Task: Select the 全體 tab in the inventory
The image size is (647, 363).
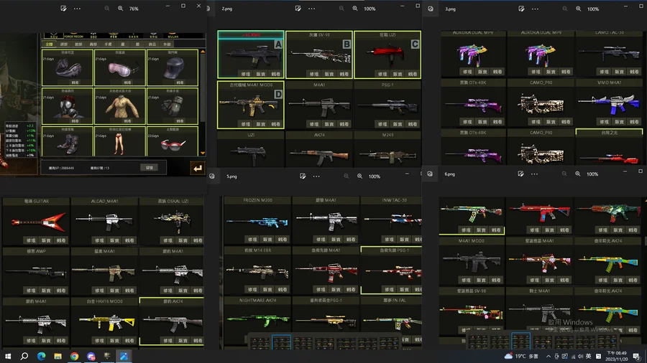Action: point(49,44)
